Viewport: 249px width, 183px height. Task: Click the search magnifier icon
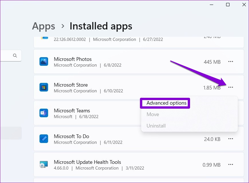click(15, 55)
